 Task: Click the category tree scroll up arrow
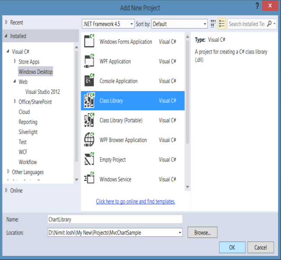(77, 47)
